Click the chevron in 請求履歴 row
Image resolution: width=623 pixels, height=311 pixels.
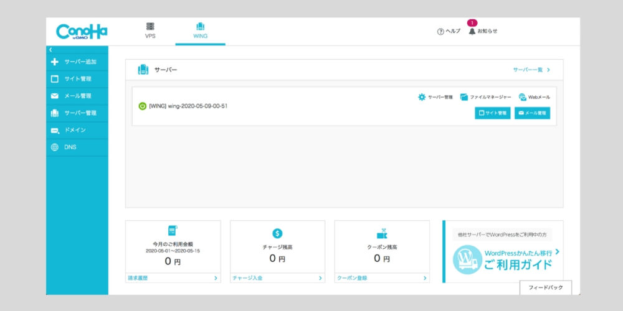tap(216, 278)
